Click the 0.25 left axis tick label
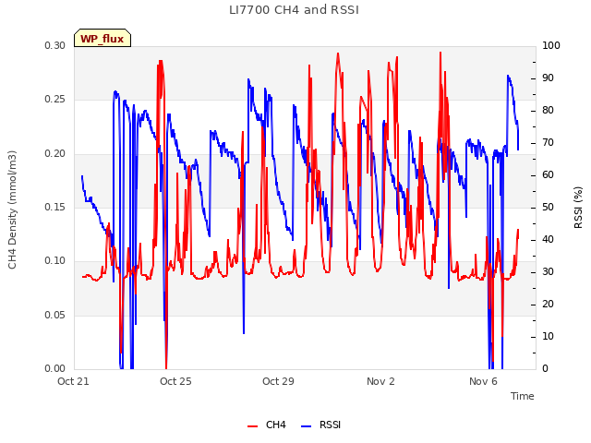Screen dimensions: 591x443 point(55,100)
